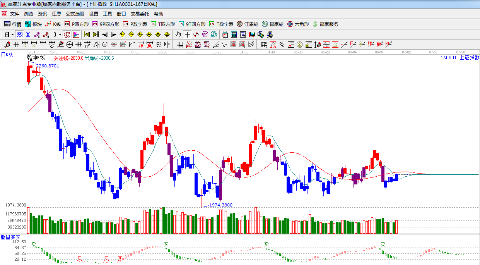Screen dimensions: 480x265
Task: Toggle the crosshair cursor button
Action: pyautogui.click(x=187, y=34)
